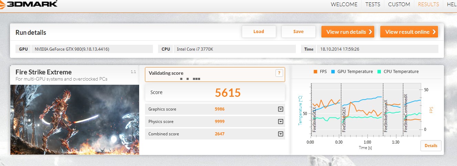The height and width of the screenshot is (166, 457).
Task: Click the orange FPS legend swatch
Action: [x=315, y=72]
